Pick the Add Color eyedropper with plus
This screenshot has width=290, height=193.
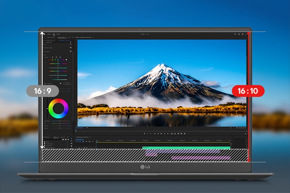[x=56, y=57]
